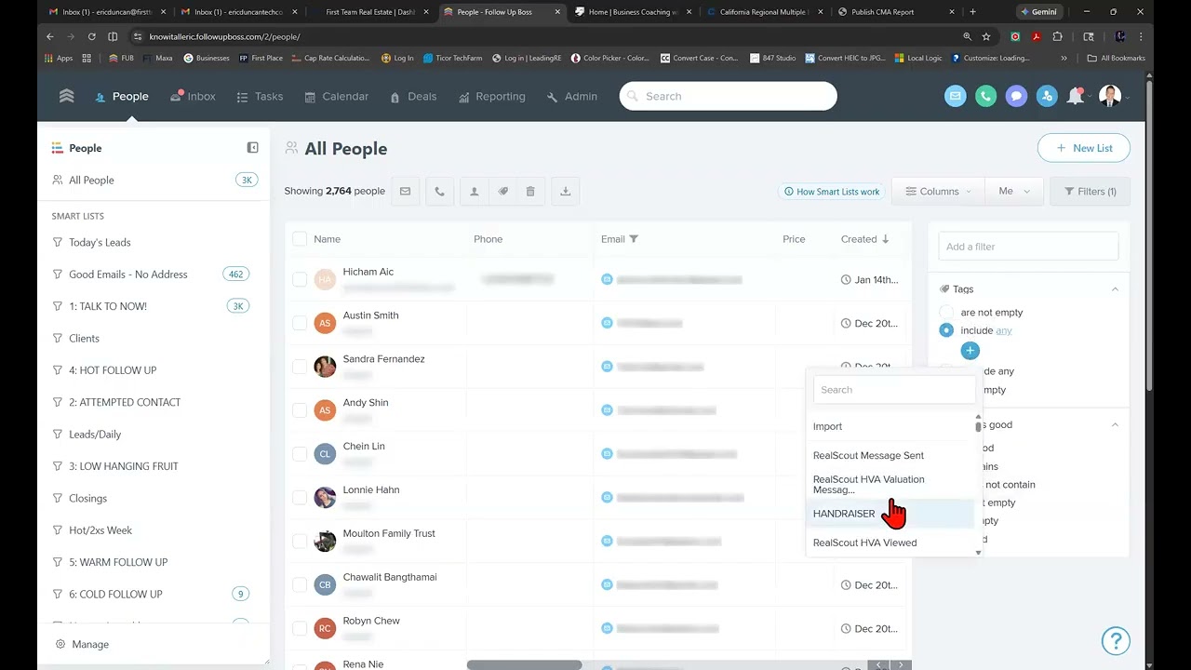Viewport: 1191px width, 670px height.
Task: Click the browser bookmark star icon
Action: (986, 36)
